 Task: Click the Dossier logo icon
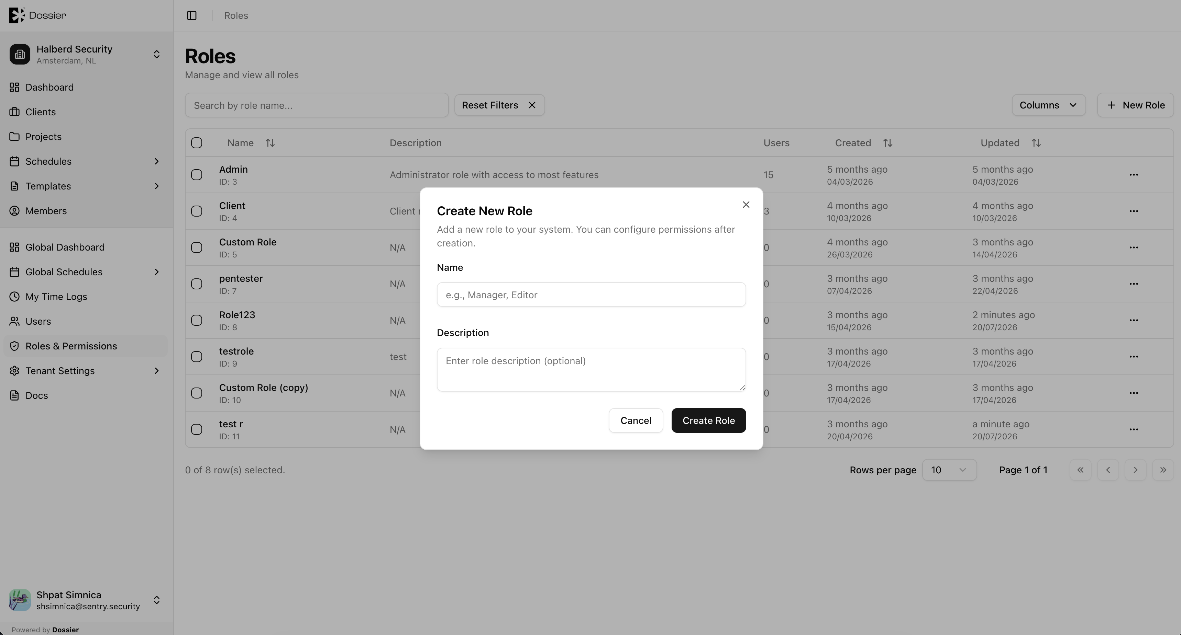tap(17, 15)
